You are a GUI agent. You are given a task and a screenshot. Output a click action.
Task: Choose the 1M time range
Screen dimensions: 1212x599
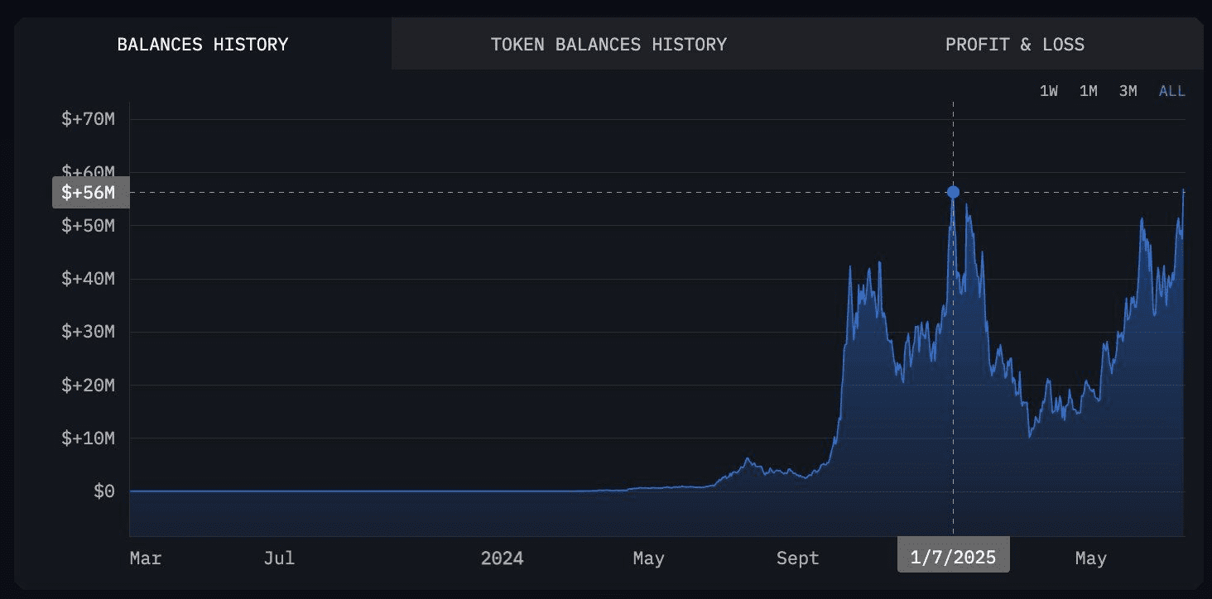(1088, 91)
